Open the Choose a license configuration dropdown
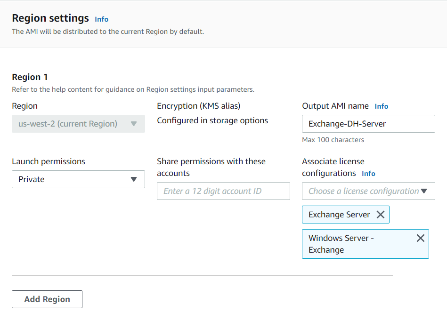 [368, 191]
